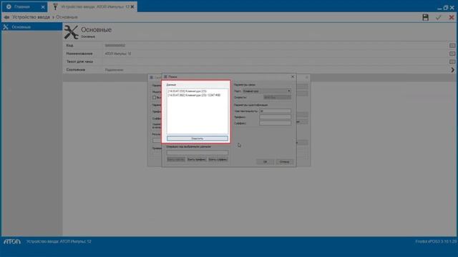Click the Префикс input field in Поиск dialog

(275, 117)
